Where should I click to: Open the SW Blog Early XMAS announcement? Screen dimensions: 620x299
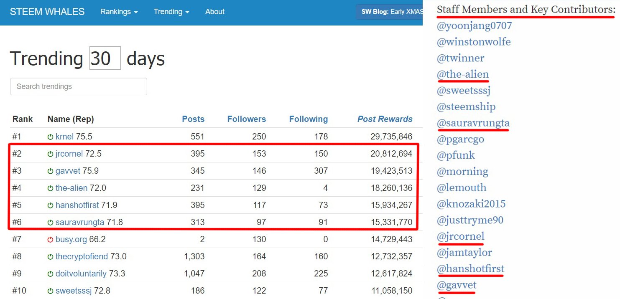[389, 12]
